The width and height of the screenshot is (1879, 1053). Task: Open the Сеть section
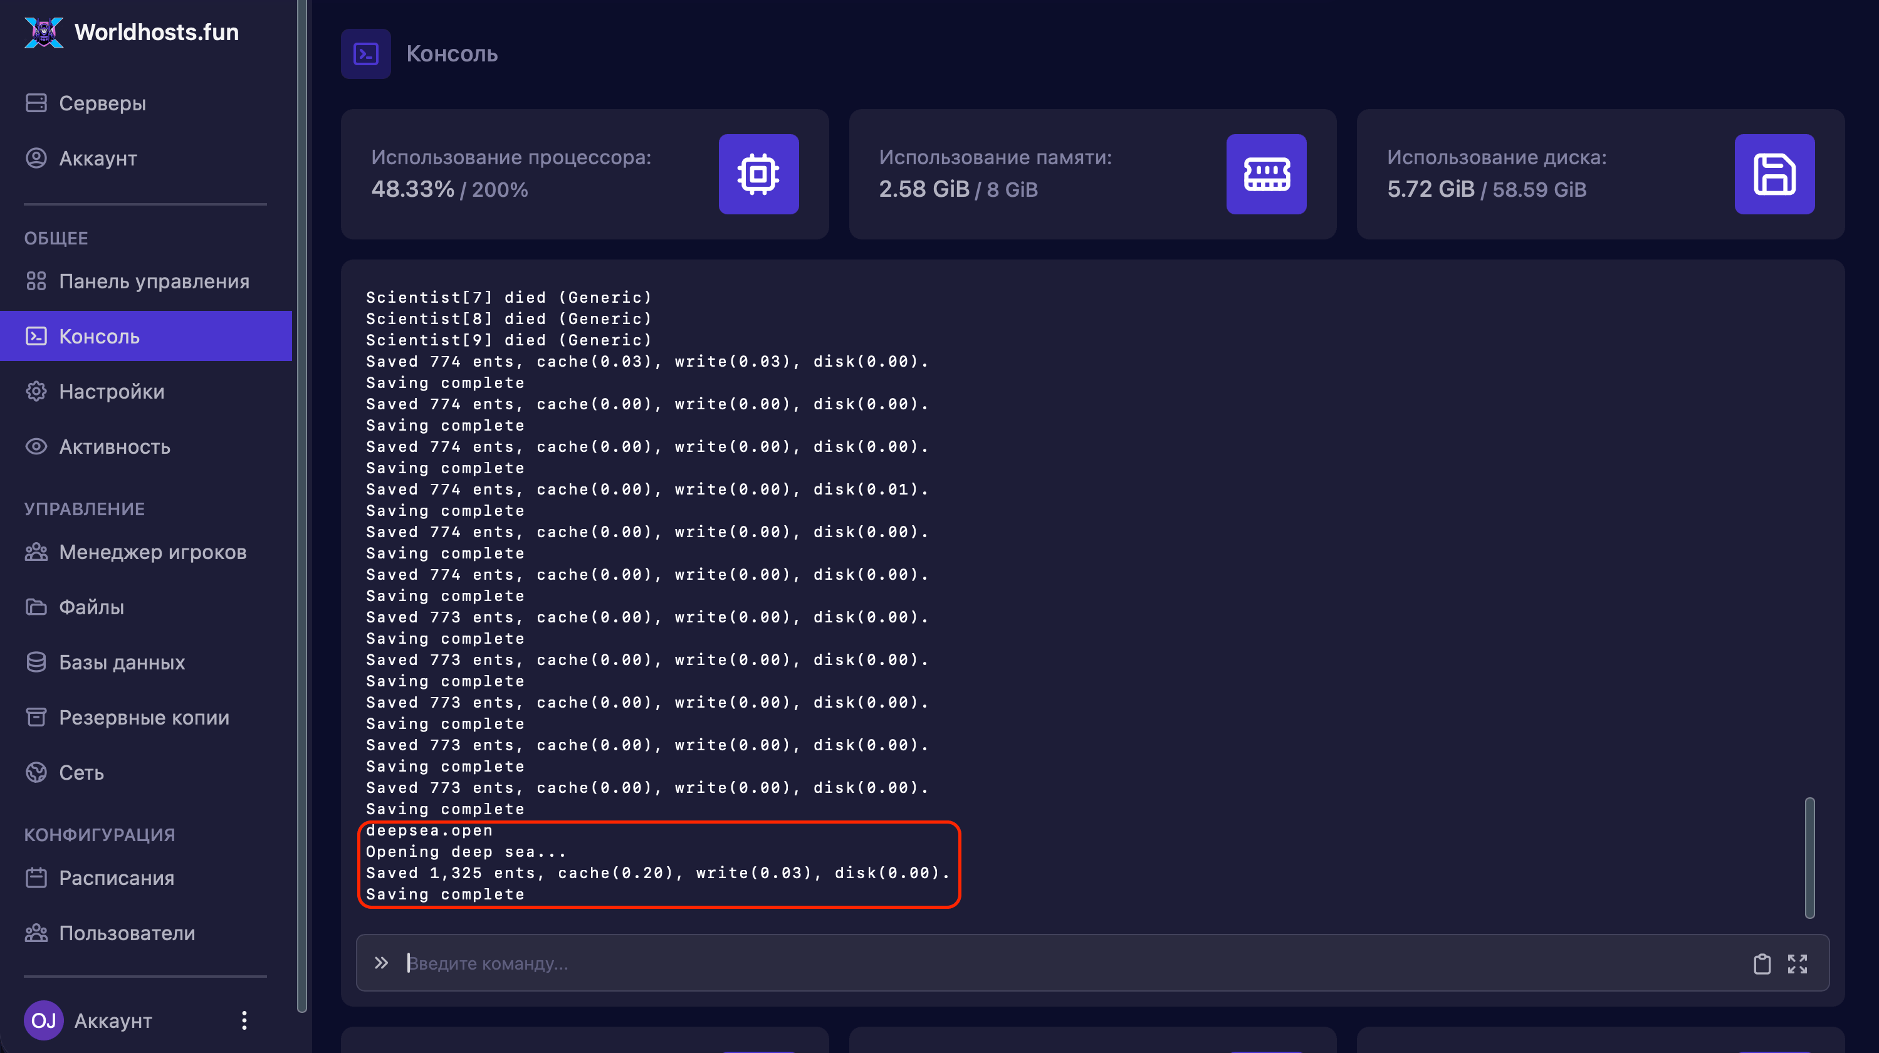[146, 772]
